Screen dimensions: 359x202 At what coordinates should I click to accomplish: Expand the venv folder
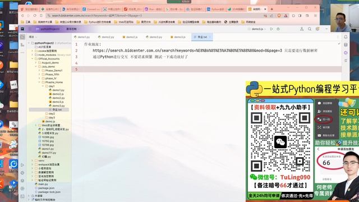(33, 160)
